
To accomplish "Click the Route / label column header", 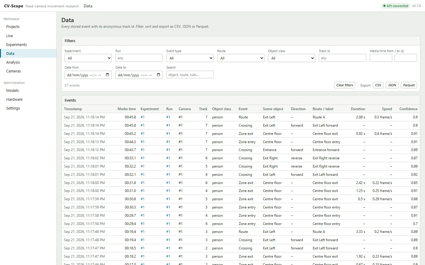I will 323,109.
